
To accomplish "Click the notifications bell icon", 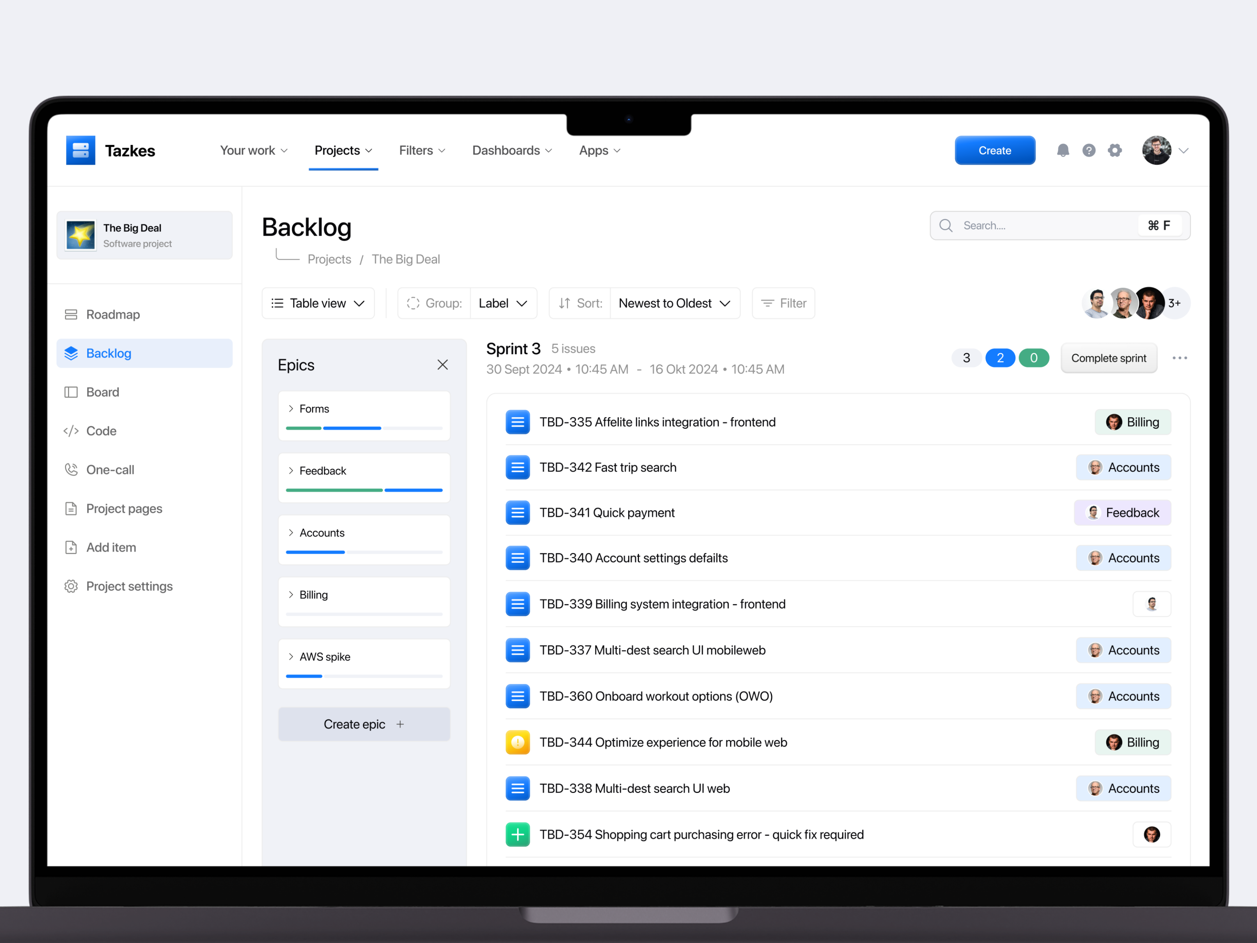I will [1063, 150].
